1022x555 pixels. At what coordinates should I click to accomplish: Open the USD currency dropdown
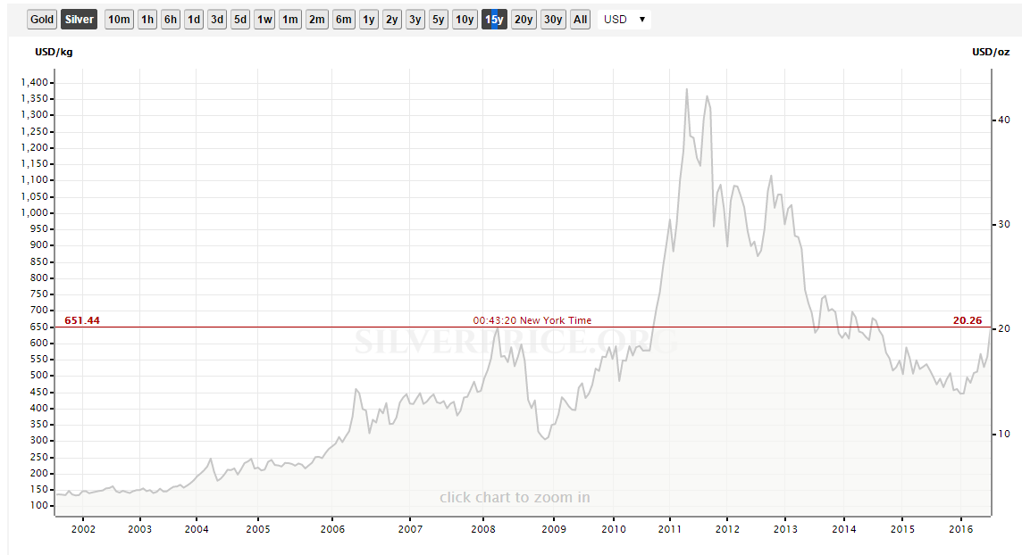[624, 20]
